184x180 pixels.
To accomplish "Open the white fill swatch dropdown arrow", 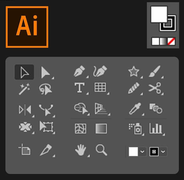I will point(143,152).
